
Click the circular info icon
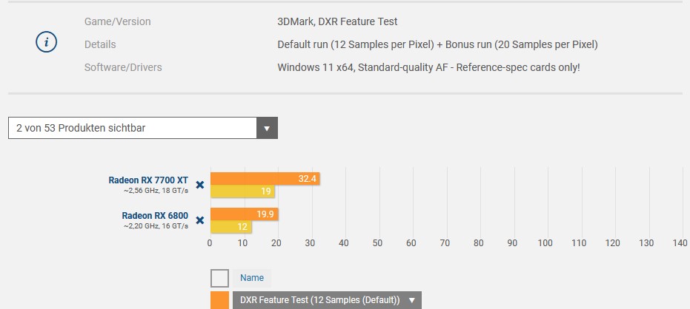coord(46,42)
